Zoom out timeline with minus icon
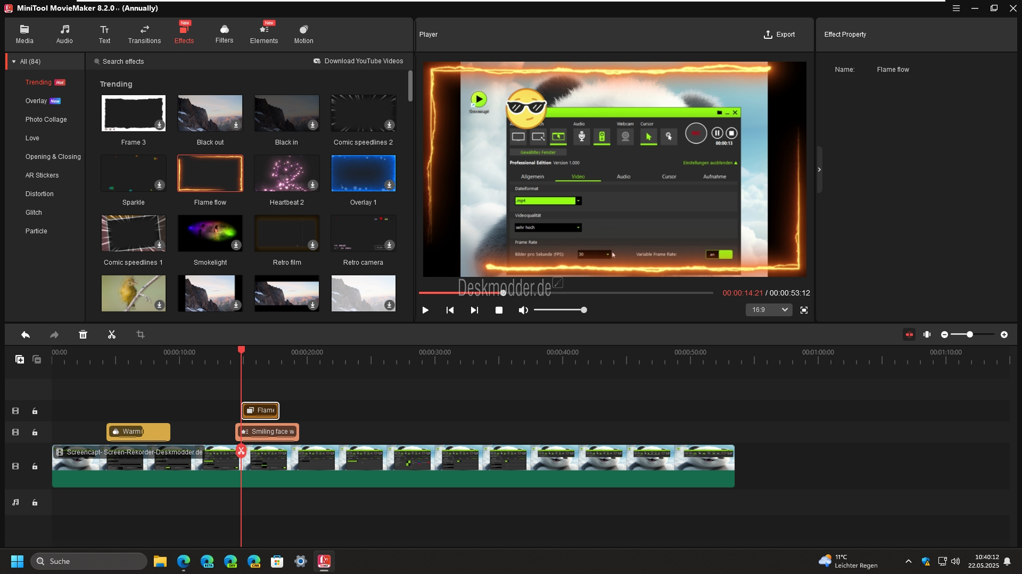The height and width of the screenshot is (574, 1022). point(945,335)
